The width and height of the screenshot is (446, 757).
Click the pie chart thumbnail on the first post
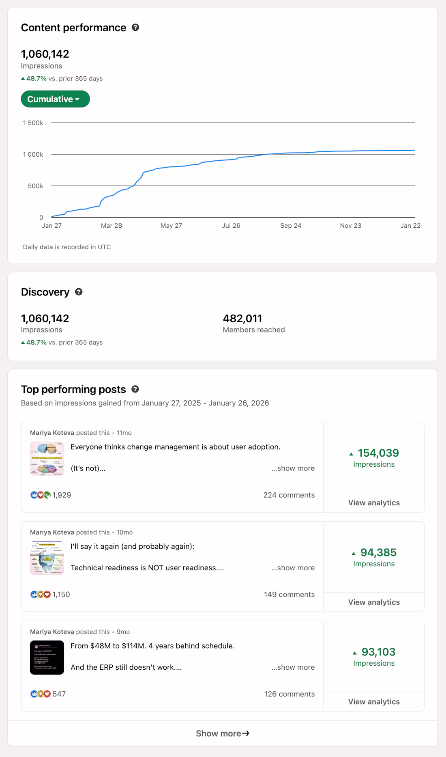coord(47,459)
